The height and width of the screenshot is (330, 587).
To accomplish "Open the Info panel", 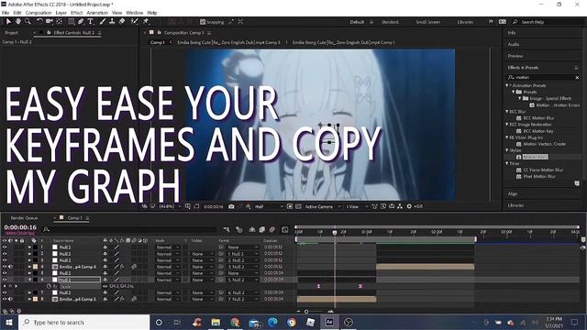I will pyautogui.click(x=512, y=33).
